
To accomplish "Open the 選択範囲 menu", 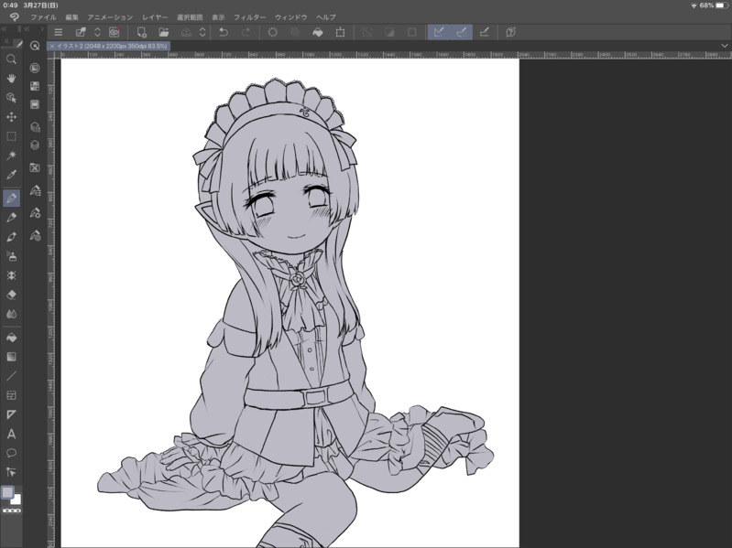I will pos(190,17).
